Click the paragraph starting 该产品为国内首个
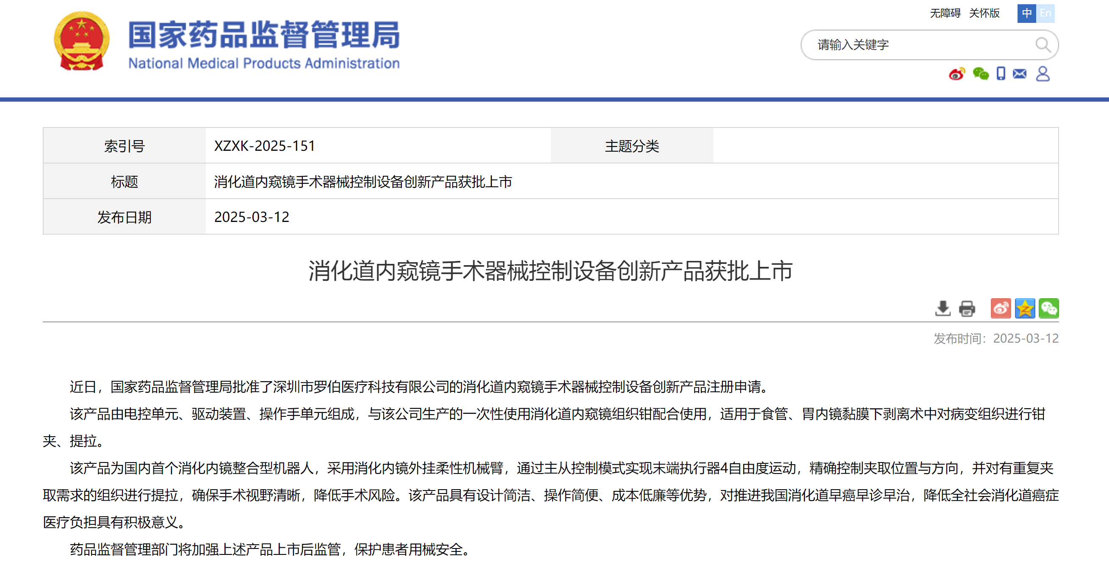The height and width of the screenshot is (579, 1109). 550,495
